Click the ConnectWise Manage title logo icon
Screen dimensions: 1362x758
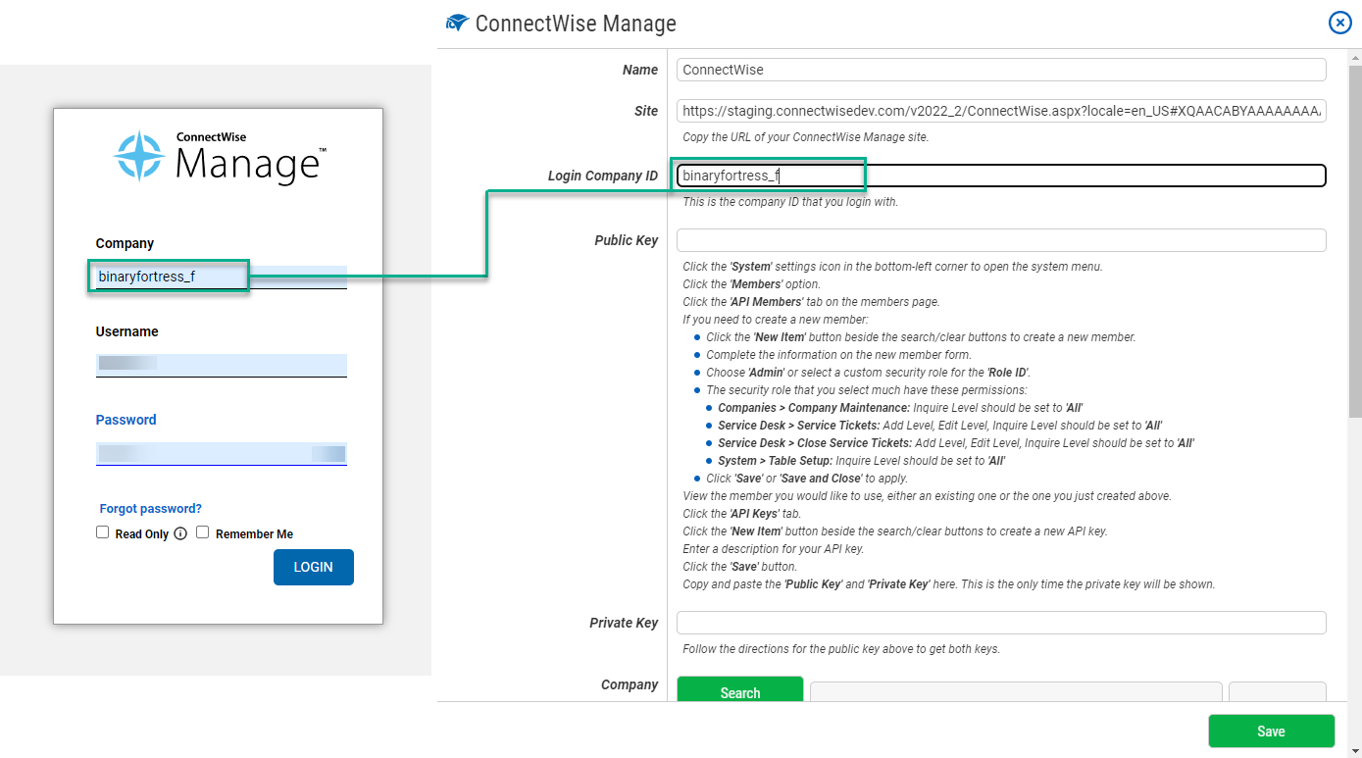click(457, 23)
